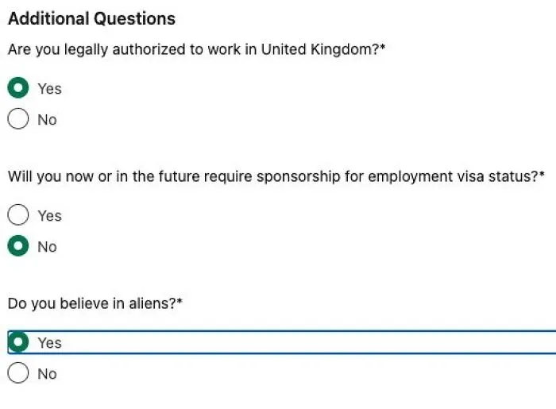This screenshot has width=556, height=409.
Task: Select Yes radio for United Kingdom work authorization
Action: coord(18,87)
